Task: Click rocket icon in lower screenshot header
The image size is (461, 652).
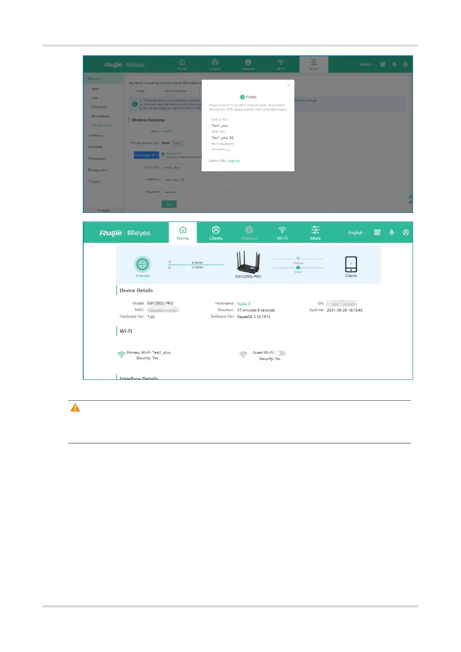Action: (392, 232)
